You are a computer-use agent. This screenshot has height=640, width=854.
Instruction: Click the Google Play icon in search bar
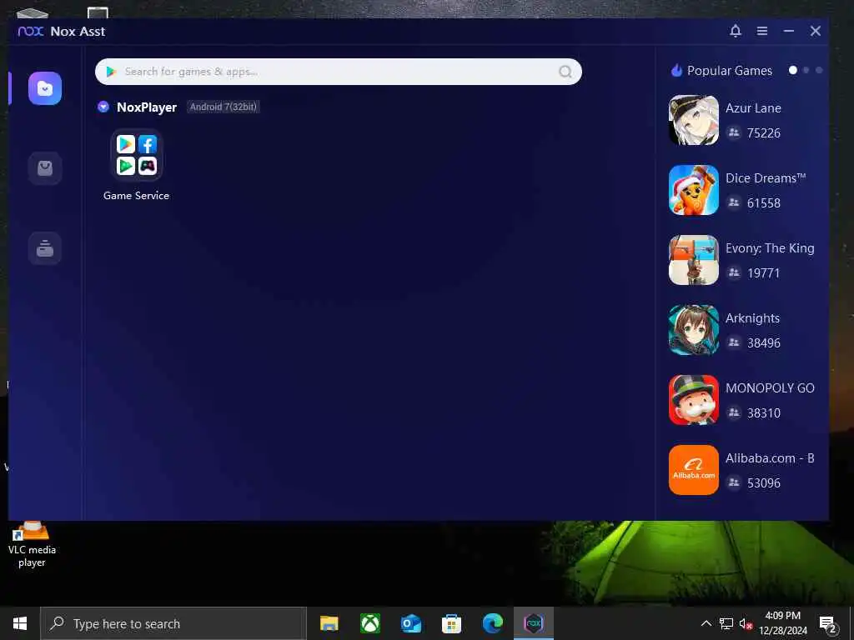click(111, 72)
